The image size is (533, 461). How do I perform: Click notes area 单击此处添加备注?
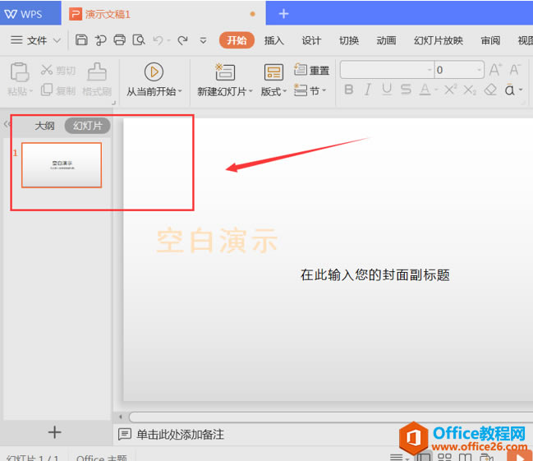[x=180, y=435]
